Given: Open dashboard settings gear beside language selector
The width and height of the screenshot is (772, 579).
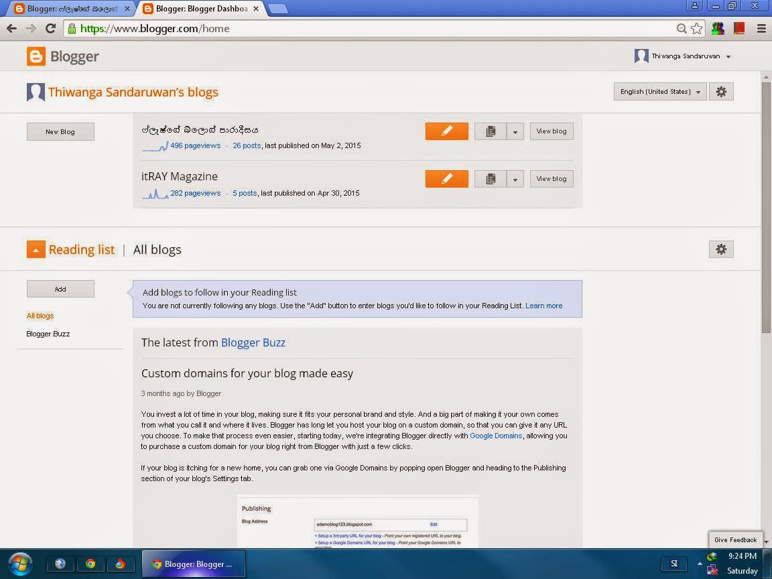Looking at the screenshot, I should (721, 92).
